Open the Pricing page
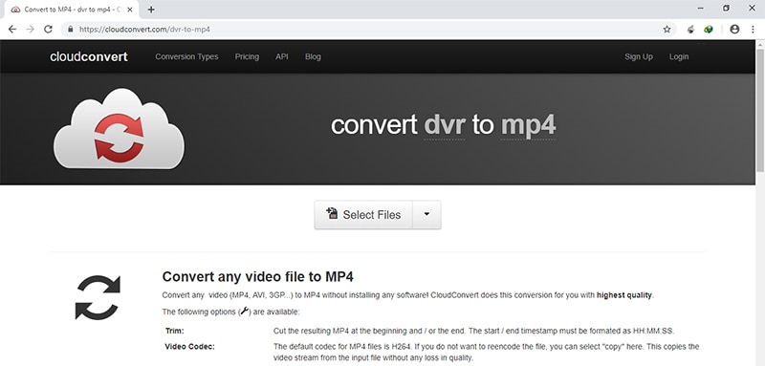Image resolution: width=765 pixels, height=366 pixels. coord(247,56)
